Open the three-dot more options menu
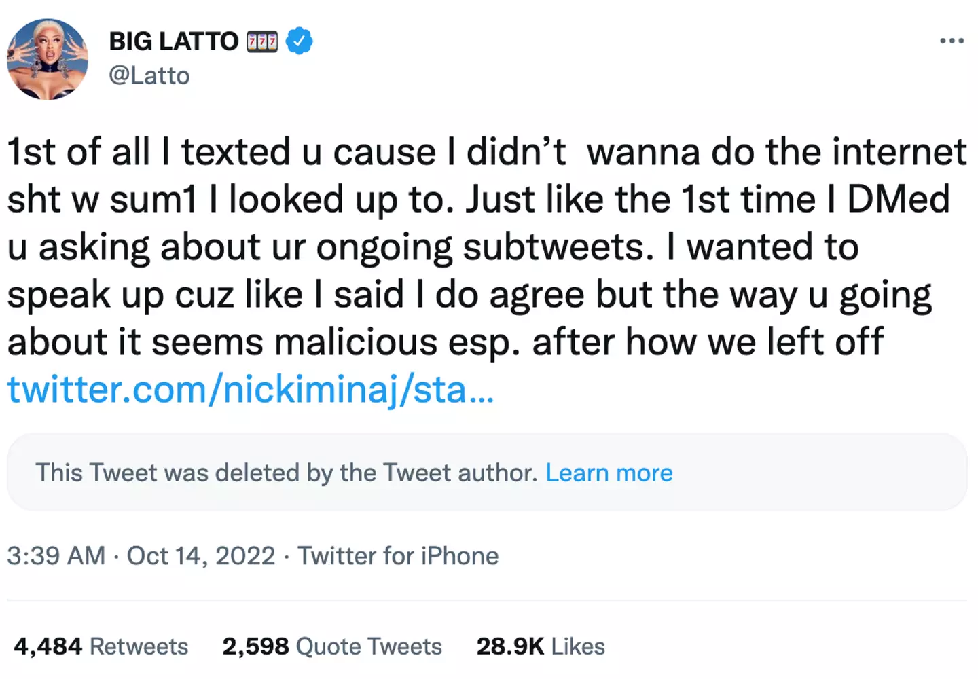This screenshot has height=679, width=978. (x=952, y=41)
